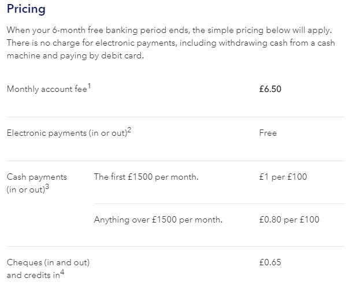Image resolution: width=346 pixels, height=304 pixels.
Task: Click the £6.50 monthly fee value
Action: point(270,89)
